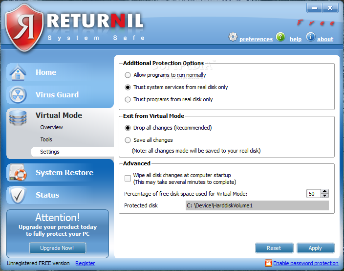Viewport: 344px width, 271px height.
Task: Click the Returnil red shield logo
Action: point(24,27)
